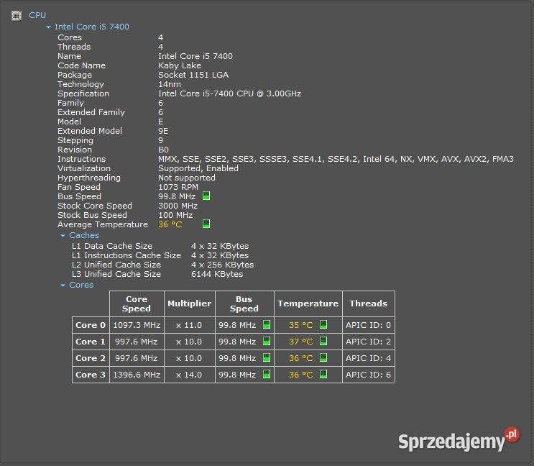The width and height of the screenshot is (534, 466).
Task: Click the 4 x 256 KBytes L2 value
Action: tap(222, 265)
